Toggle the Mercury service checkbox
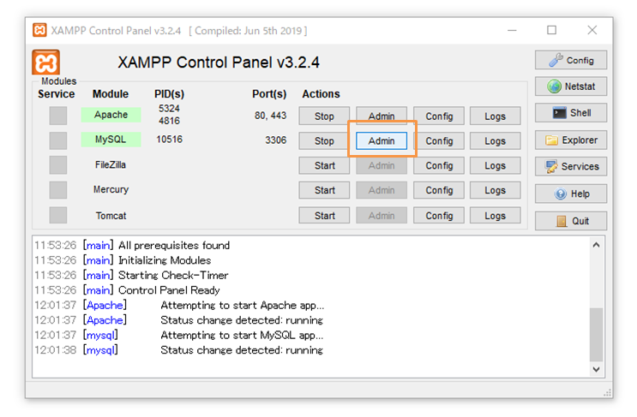The height and width of the screenshot is (417, 637). coord(58,190)
